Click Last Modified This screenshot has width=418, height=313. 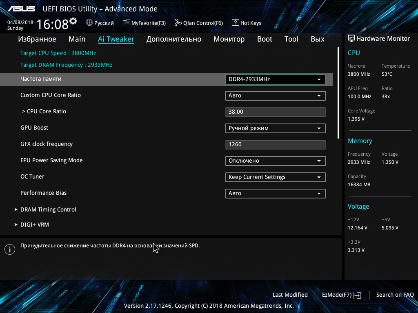tap(290, 295)
